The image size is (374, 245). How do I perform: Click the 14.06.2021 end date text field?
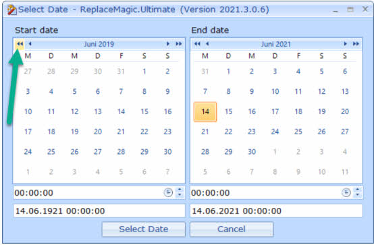tap(276, 211)
